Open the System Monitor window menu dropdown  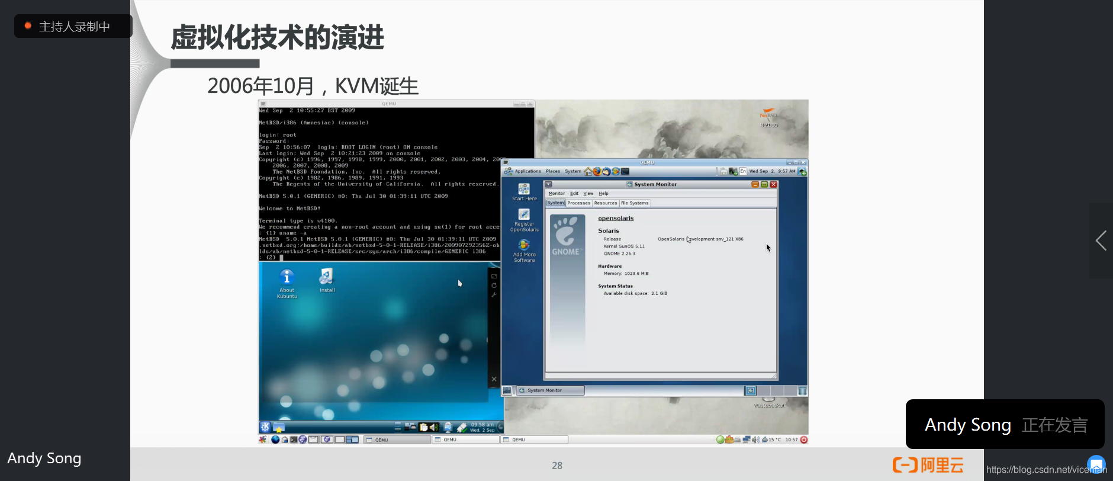(549, 184)
